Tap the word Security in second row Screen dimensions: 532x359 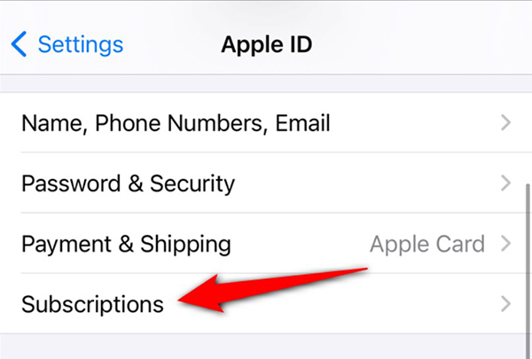[x=192, y=183]
